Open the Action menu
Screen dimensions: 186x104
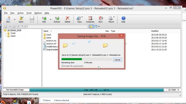21,13
